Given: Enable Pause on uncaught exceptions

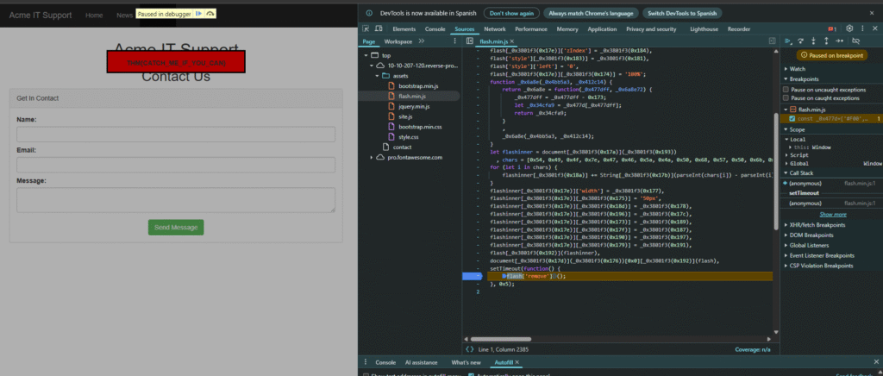Looking at the screenshot, I should [787, 90].
